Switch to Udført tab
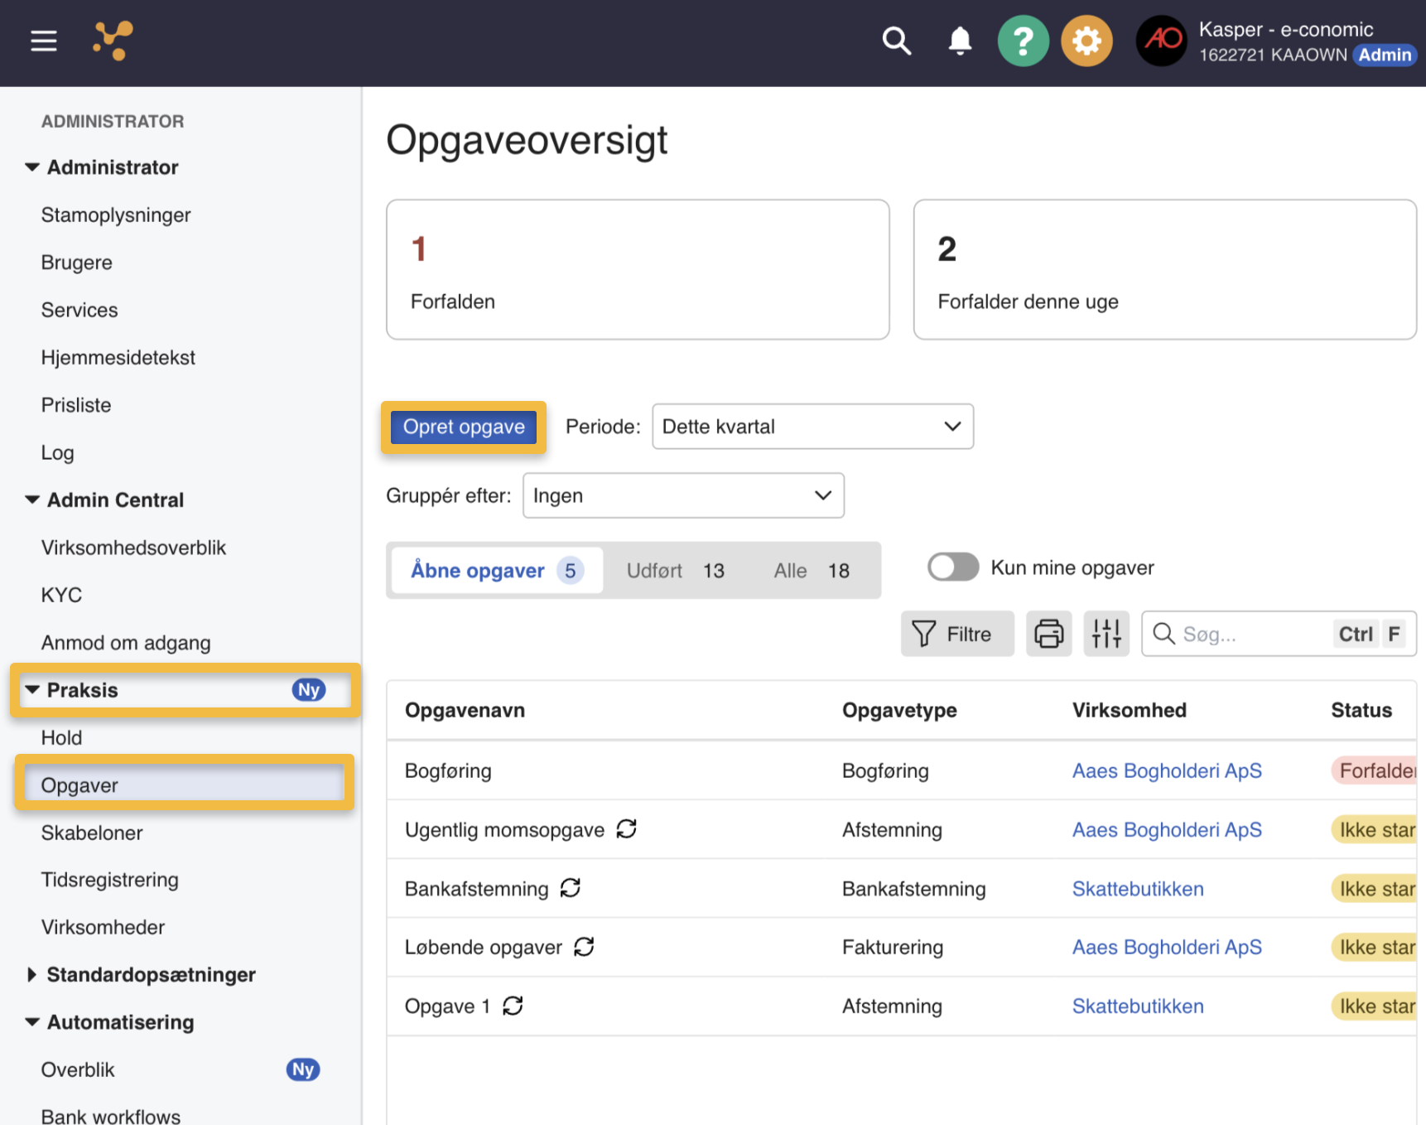This screenshot has height=1125, width=1426. tap(675, 571)
